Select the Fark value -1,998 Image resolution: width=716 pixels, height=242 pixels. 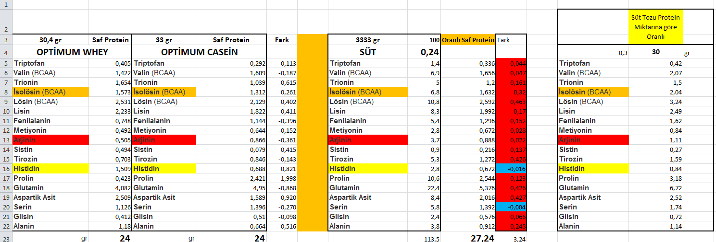pos(282,178)
